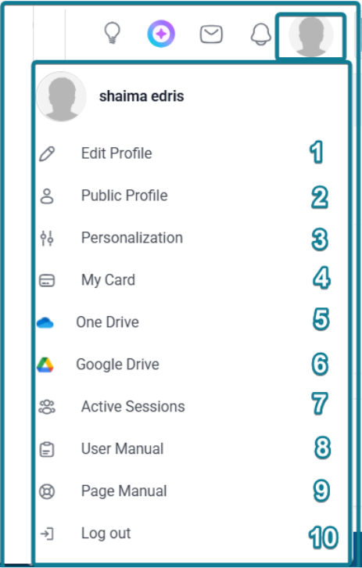362x568 pixels.
Task: Click the pencil icon for Edit Profile
Action: (47, 153)
